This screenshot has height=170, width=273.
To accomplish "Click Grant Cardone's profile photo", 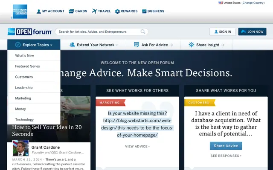I will click(21, 148).
